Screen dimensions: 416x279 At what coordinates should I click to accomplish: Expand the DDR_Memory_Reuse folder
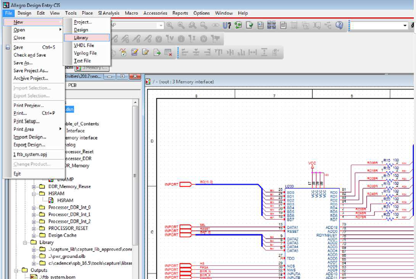34,187
